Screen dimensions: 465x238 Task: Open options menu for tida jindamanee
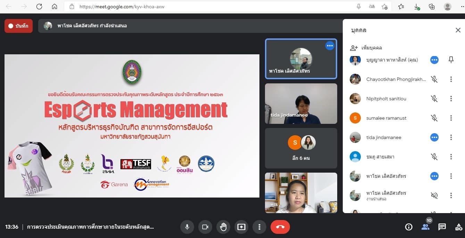pyautogui.click(x=451, y=137)
